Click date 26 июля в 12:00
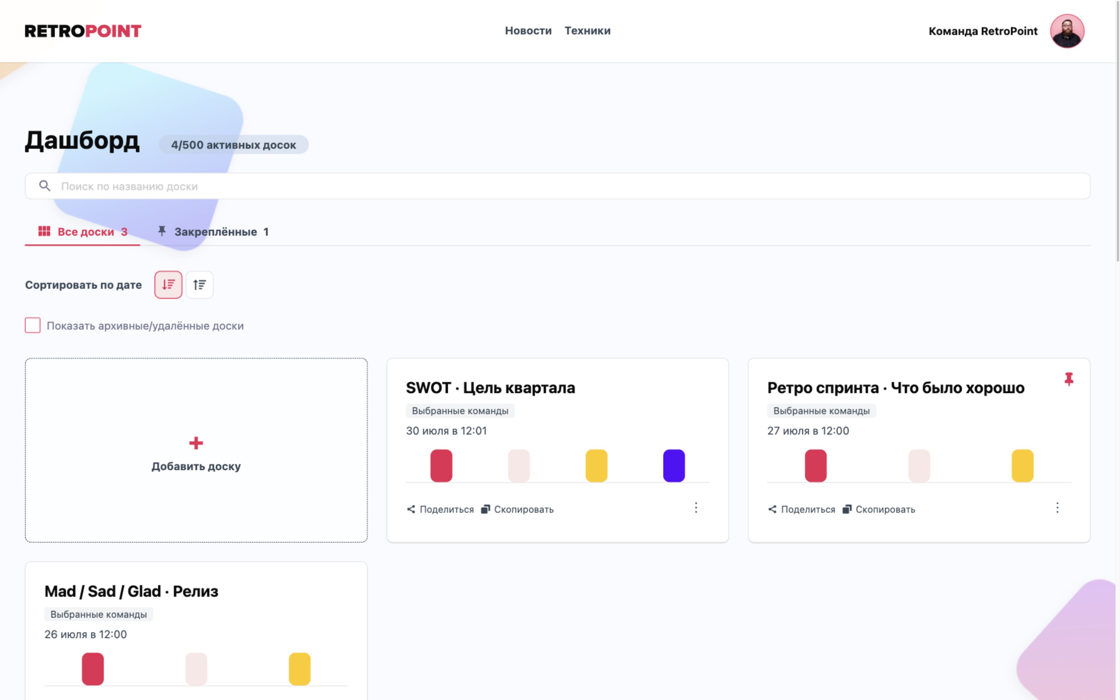The image size is (1120, 700). pyautogui.click(x=86, y=635)
